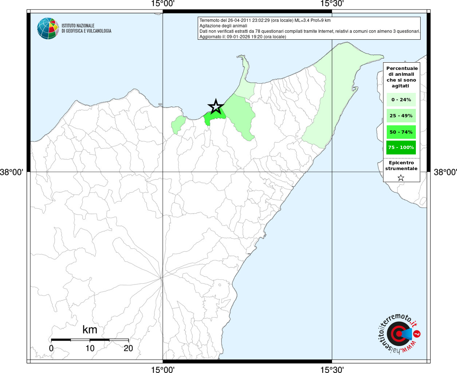The image size is (457, 373).
Task: Select the 0 - 24% legend swatch
Action: 401,99
